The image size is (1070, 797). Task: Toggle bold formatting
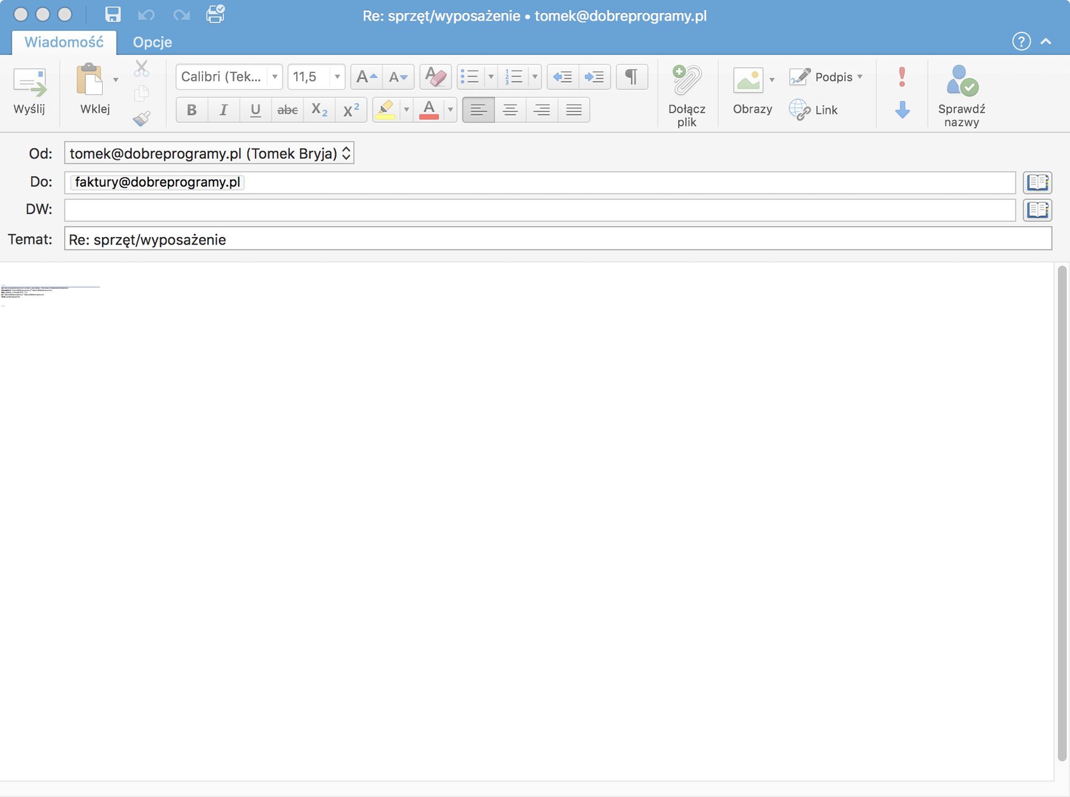click(x=192, y=110)
